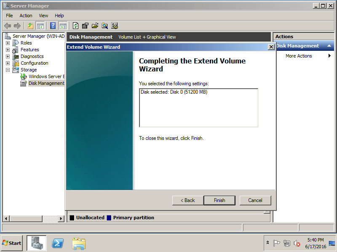Click the magnifier search toolbar icon
This screenshot has height=252, width=337.
(104, 26)
